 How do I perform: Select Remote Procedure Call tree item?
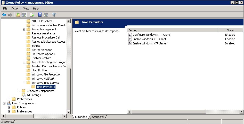click(46, 37)
